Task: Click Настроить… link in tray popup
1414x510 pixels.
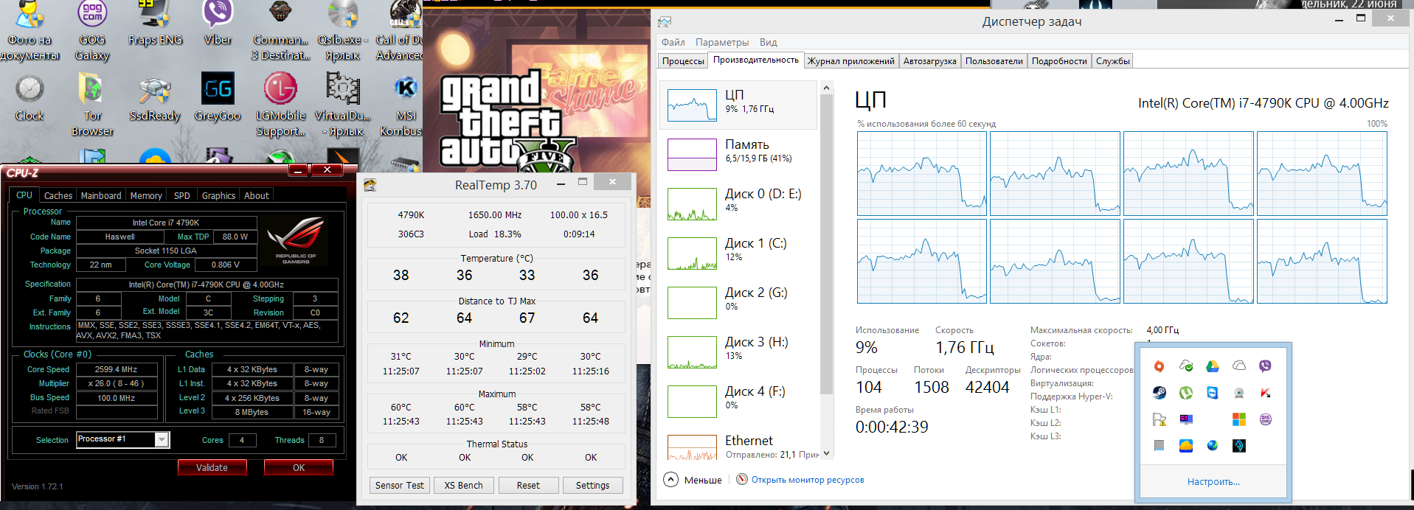Action: click(1213, 481)
